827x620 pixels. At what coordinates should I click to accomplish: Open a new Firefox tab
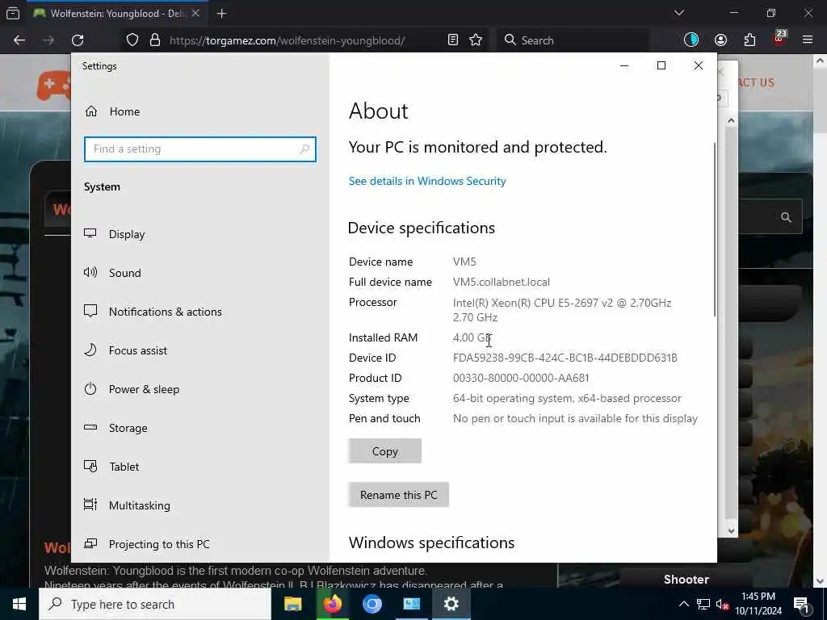[221, 14]
